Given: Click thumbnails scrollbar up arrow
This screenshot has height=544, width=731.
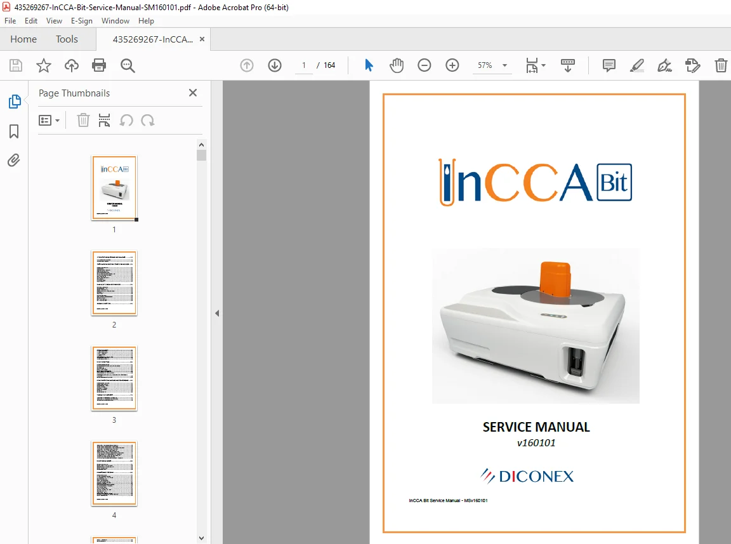Looking at the screenshot, I should [201, 145].
